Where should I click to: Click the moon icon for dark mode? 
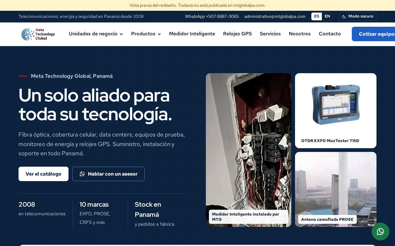[344, 17]
